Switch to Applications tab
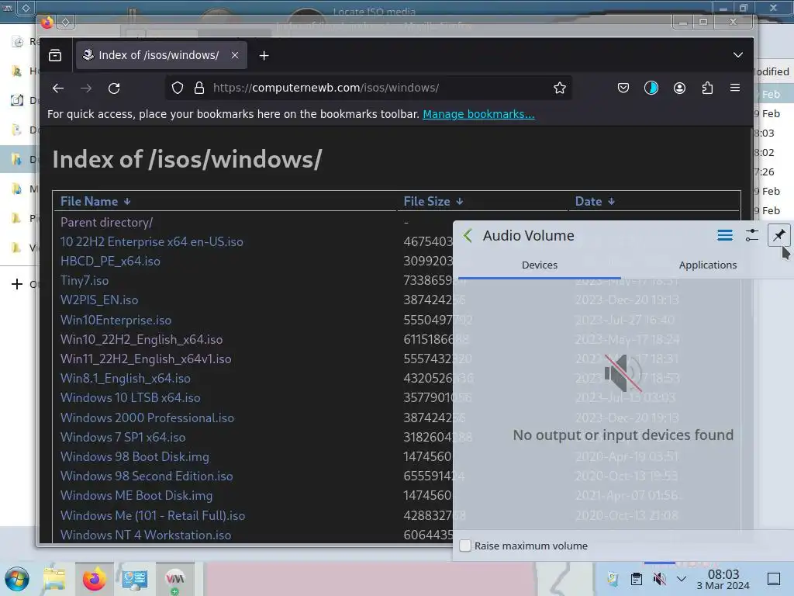Screen dimensions: 794x596 (x=707, y=265)
